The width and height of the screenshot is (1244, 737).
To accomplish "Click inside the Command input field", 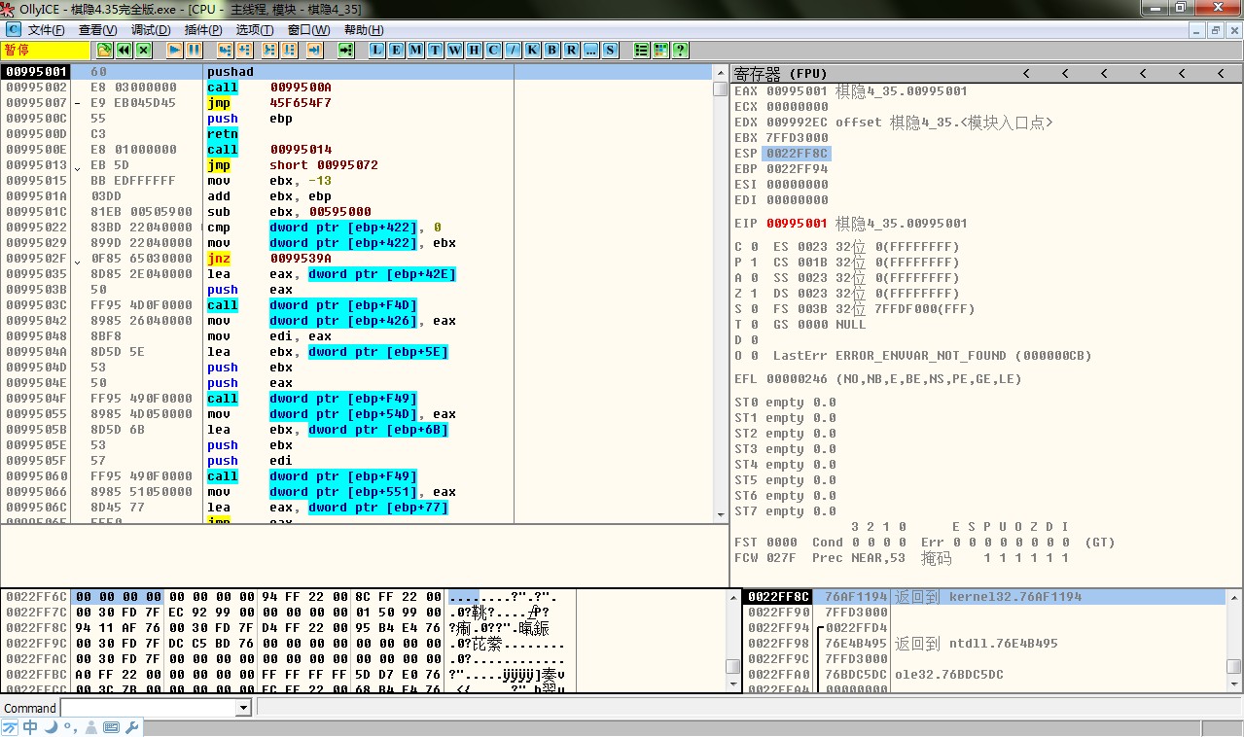I will (x=148, y=709).
